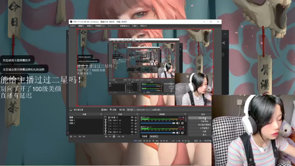Open the 视图(V) menu
This screenshot has height=166, width=295.
(x=90, y=26)
